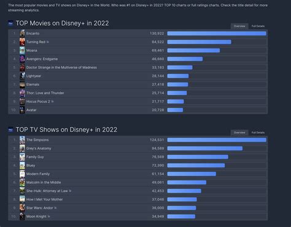Open the Doctor Strange poster thumbnail

(x=22, y=67)
